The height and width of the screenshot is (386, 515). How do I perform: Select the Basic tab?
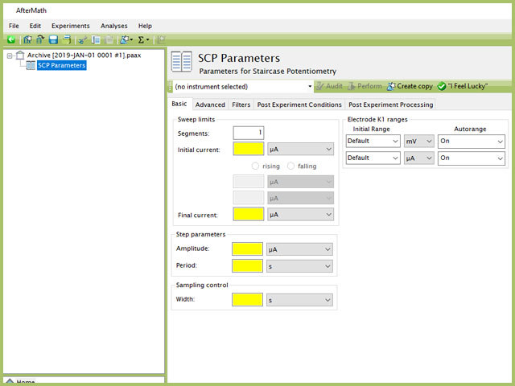pyautogui.click(x=179, y=104)
